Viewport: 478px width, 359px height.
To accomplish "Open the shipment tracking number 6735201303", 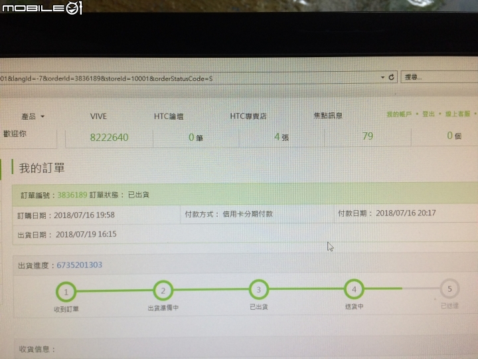I will coord(79,265).
